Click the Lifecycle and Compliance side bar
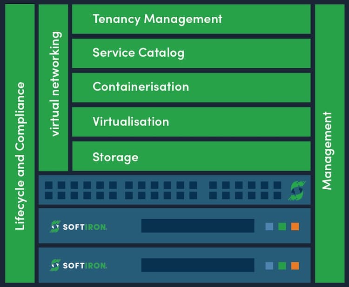The width and height of the screenshot is (349, 287). coord(20,143)
